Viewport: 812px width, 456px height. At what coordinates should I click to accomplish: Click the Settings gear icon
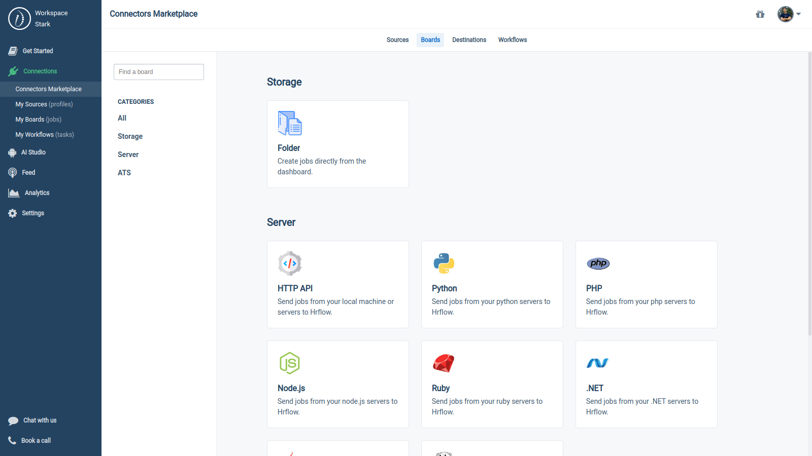(x=13, y=213)
